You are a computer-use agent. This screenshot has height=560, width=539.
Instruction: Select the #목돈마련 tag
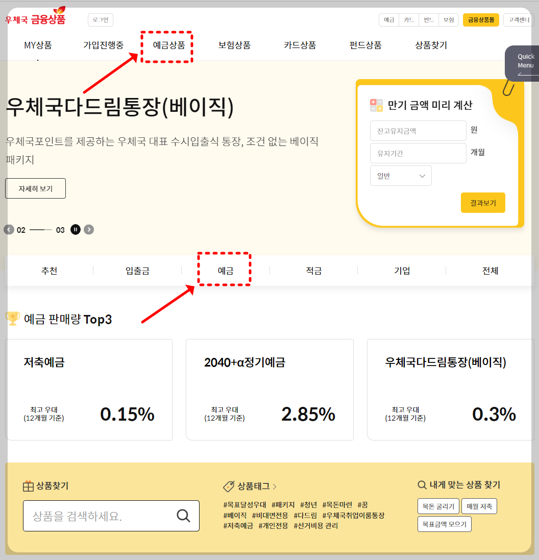coord(337,505)
